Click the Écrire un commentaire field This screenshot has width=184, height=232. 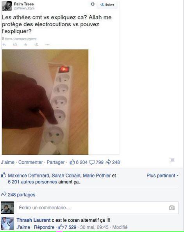click(x=98, y=208)
